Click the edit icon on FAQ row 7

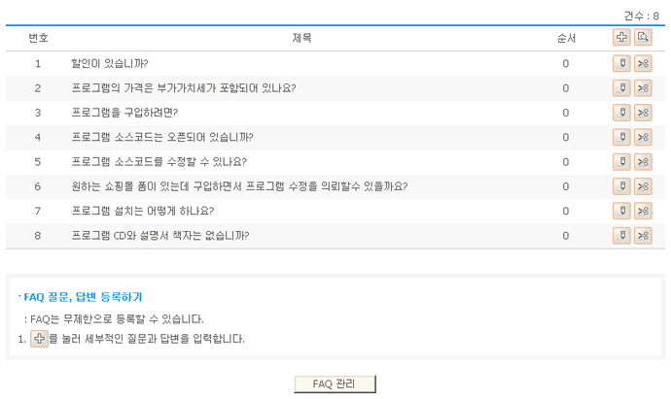point(622,211)
